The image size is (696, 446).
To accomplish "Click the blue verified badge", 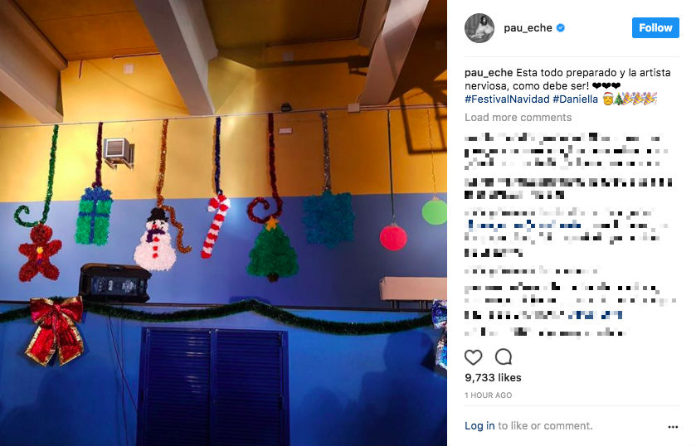I will pyautogui.click(x=561, y=28).
